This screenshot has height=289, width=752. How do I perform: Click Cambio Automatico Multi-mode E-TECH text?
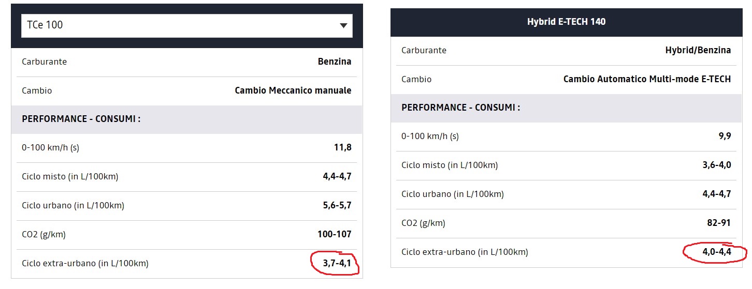pos(647,79)
